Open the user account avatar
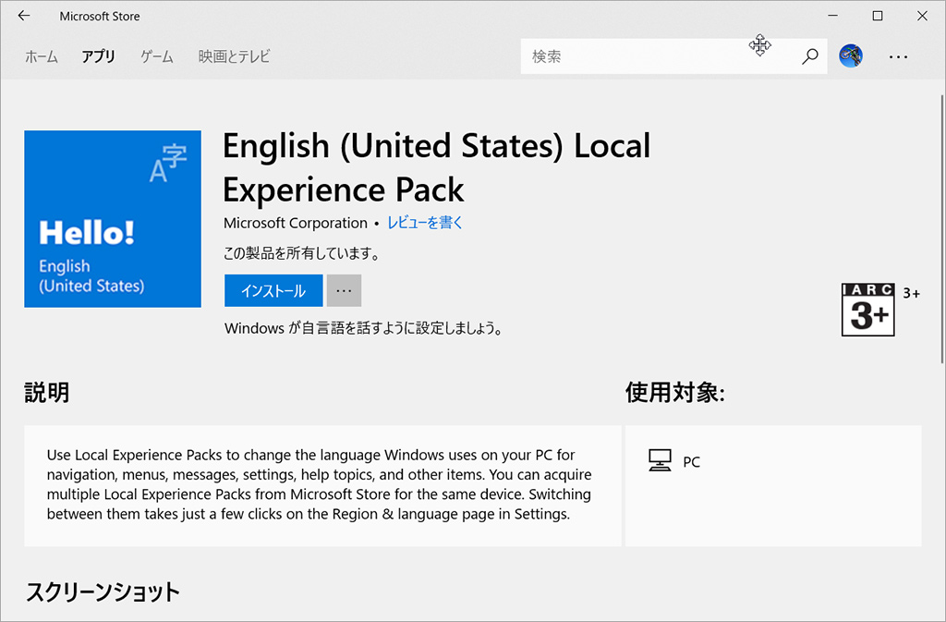 [851, 56]
